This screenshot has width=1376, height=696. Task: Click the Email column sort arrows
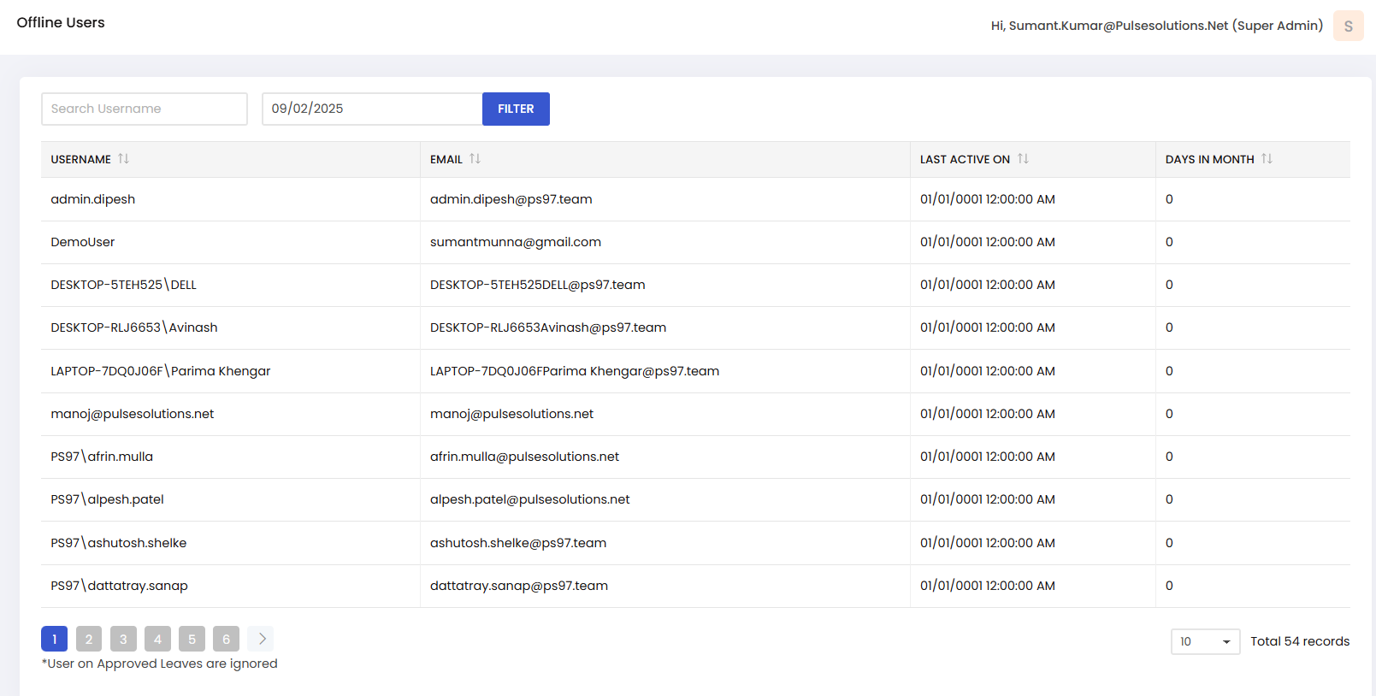pos(475,159)
